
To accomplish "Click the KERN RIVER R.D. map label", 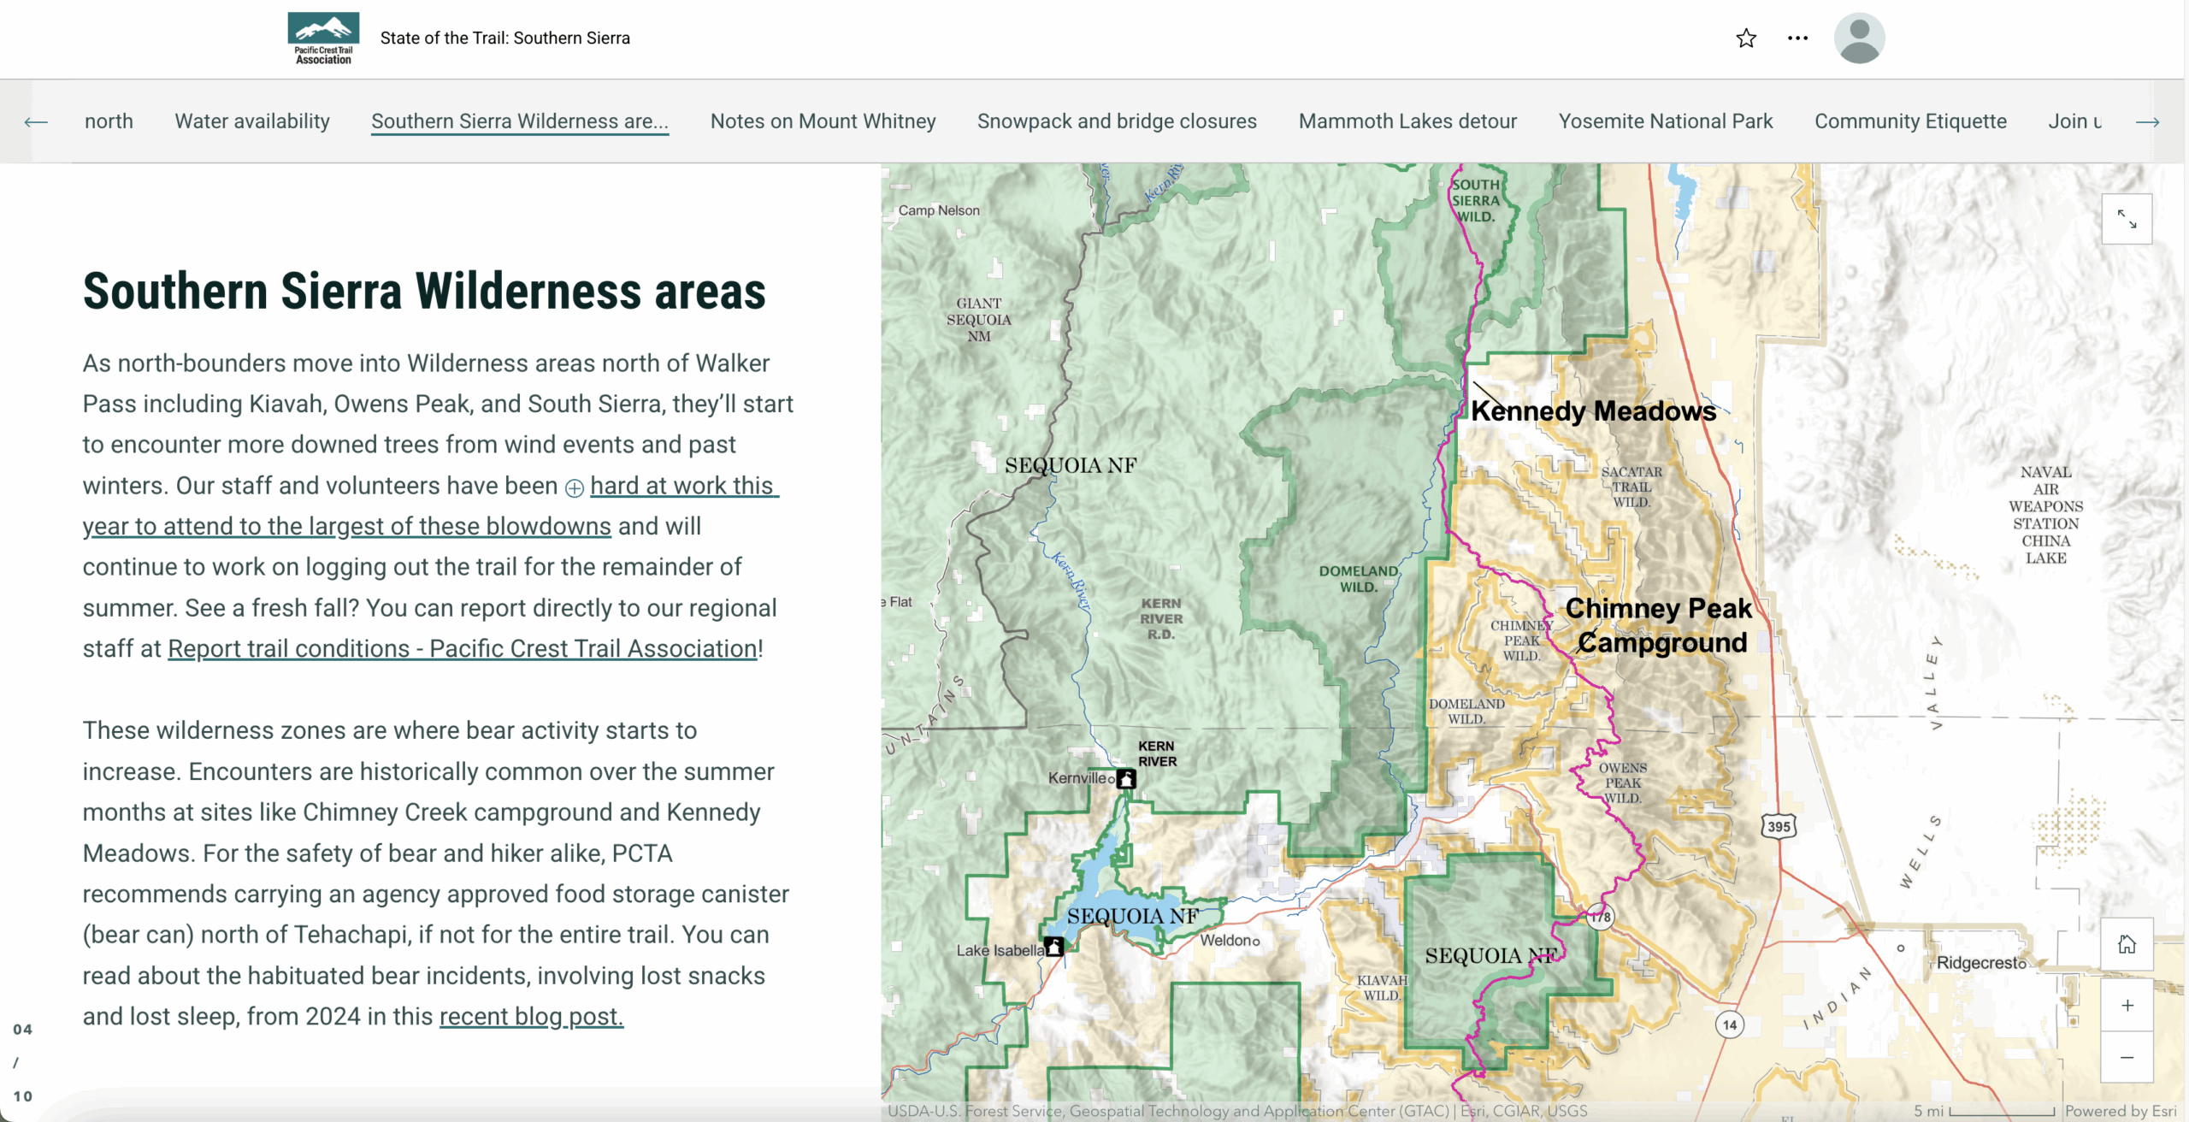I will click(1160, 618).
